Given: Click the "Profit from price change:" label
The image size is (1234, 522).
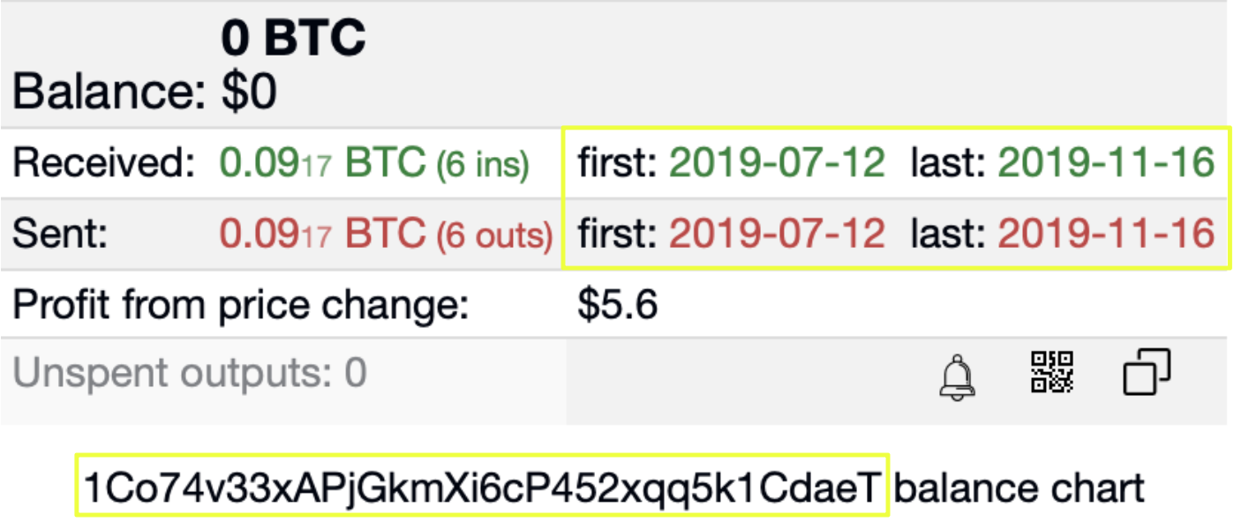Looking at the screenshot, I should click(240, 305).
